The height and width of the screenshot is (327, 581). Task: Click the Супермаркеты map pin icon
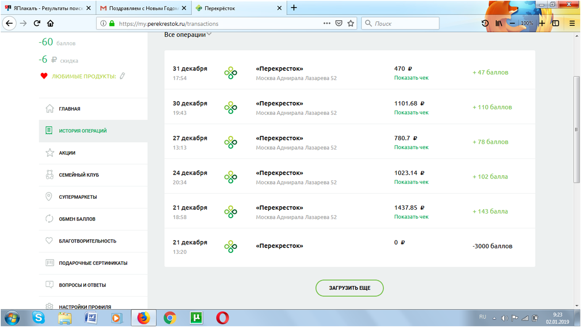[49, 197]
